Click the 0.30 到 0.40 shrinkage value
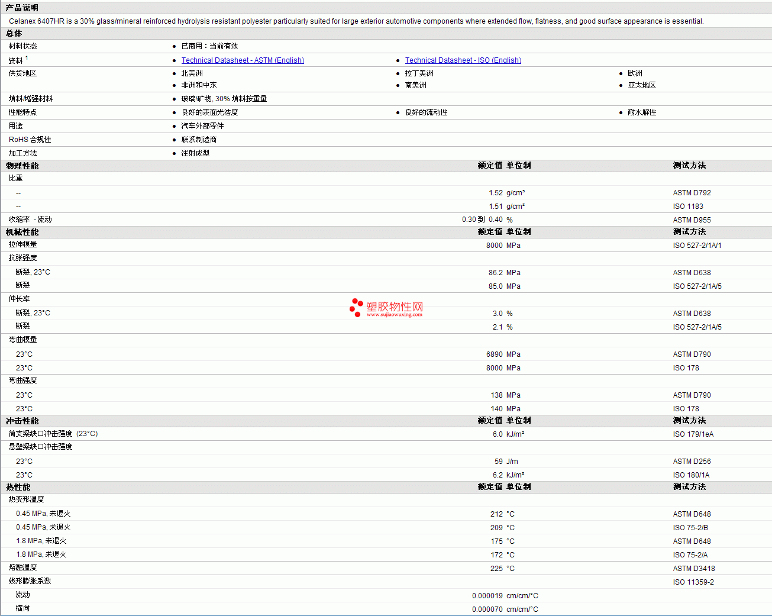The width and height of the screenshot is (772, 616). [482, 220]
